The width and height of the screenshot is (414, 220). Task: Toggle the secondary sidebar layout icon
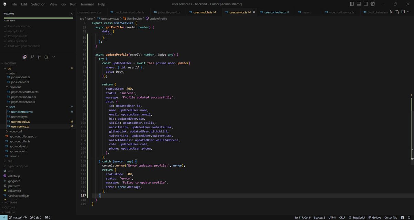366,4
